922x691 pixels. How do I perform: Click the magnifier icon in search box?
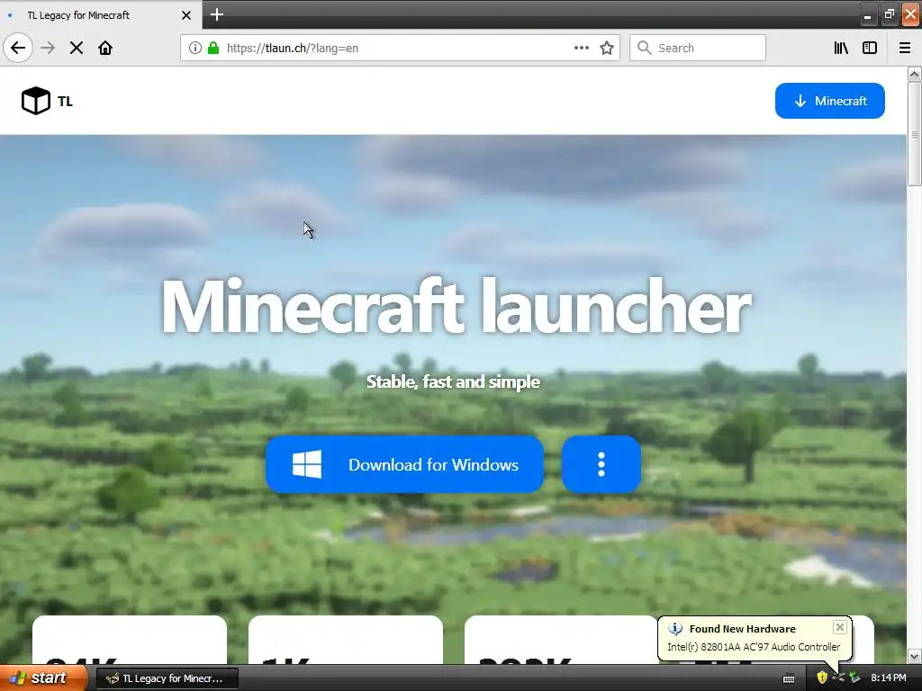(x=645, y=48)
